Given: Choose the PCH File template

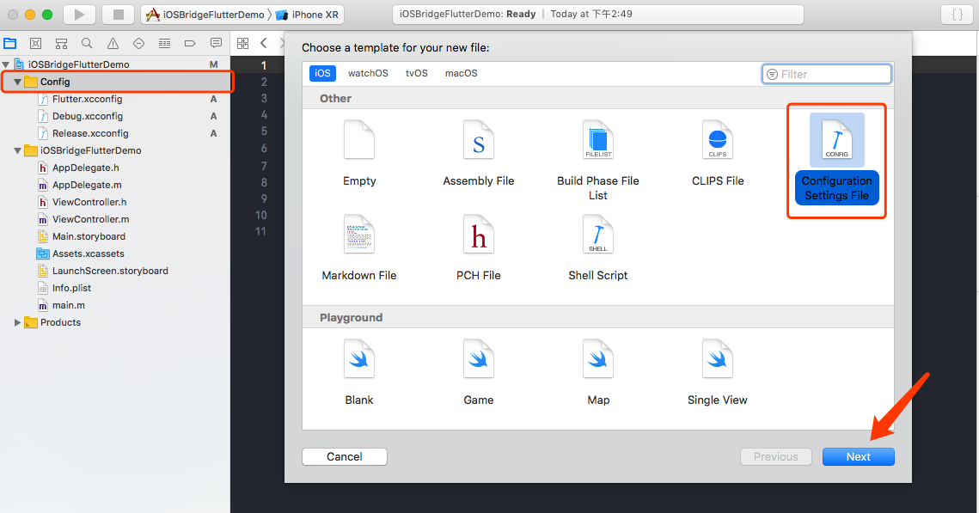Looking at the screenshot, I should pos(478,247).
